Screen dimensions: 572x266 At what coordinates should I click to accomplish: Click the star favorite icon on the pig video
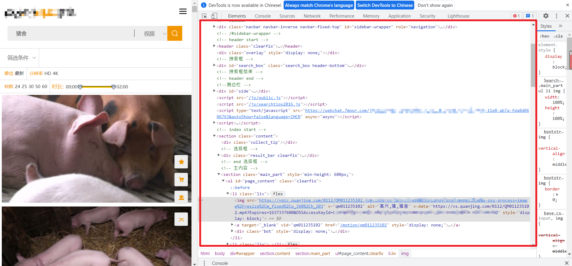click(x=181, y=162)
